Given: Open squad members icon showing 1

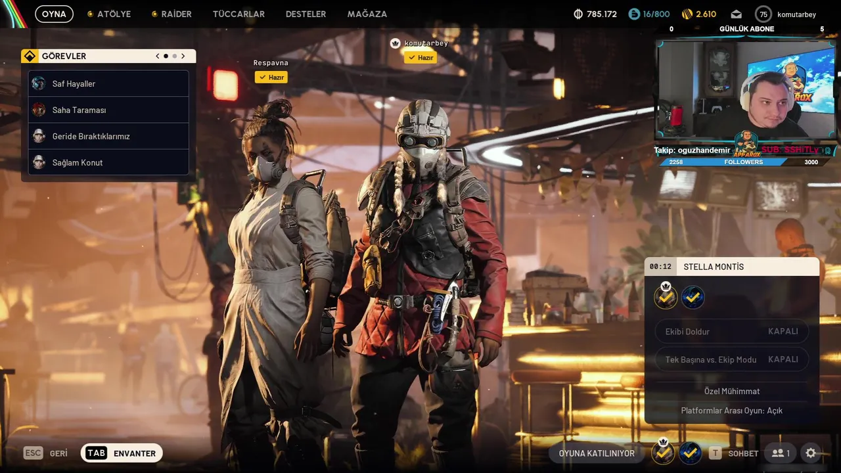Looking at the screenshot, I should tap(781, 453).
